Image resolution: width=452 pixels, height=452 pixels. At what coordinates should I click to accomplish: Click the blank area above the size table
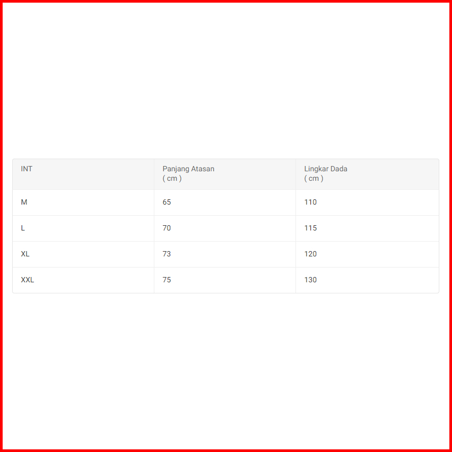226,79
